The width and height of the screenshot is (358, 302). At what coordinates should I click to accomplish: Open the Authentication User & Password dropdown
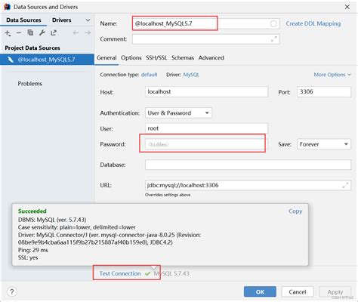(x=178, y=113)
